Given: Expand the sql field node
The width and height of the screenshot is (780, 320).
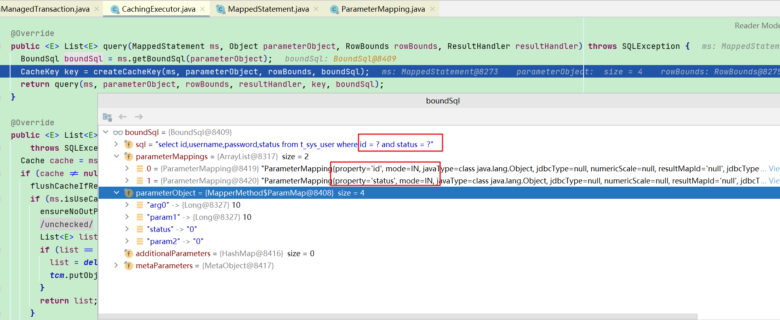Looking at the screenshot, I should coord(116,144).
